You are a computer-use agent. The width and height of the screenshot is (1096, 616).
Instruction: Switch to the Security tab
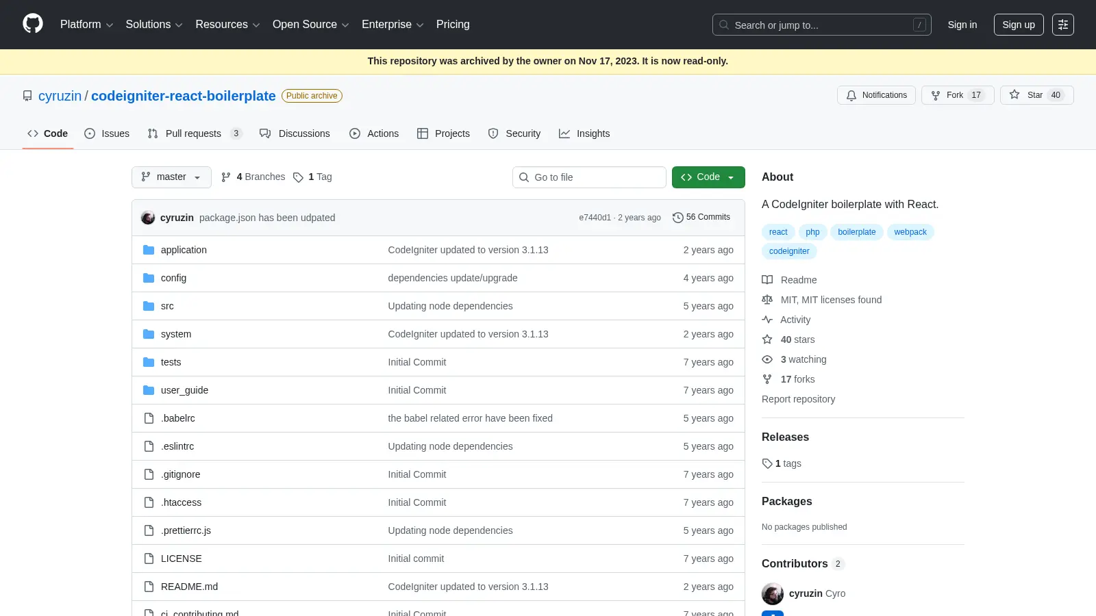(x=514, y=133)
